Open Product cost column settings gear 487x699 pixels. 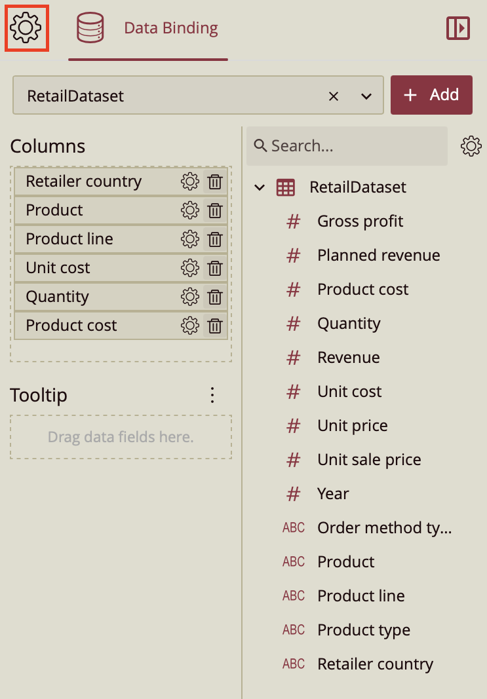click(189, 326)
